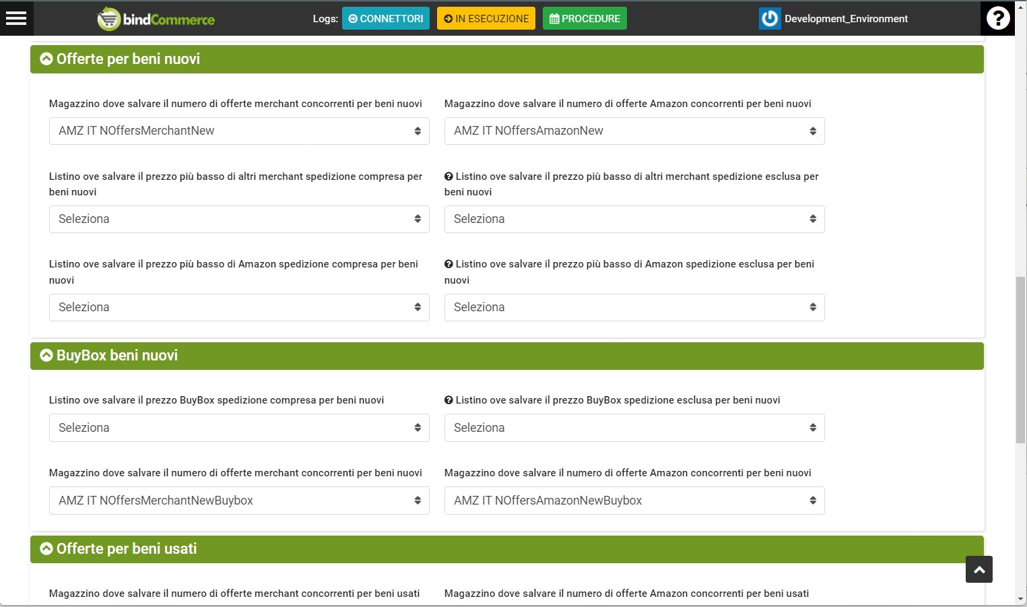Open Seleziona dropdown for prezzo BuyBox spedizione compresa
The width and height of the screenshot is (1027, 607).
click(x=239, y=427)
